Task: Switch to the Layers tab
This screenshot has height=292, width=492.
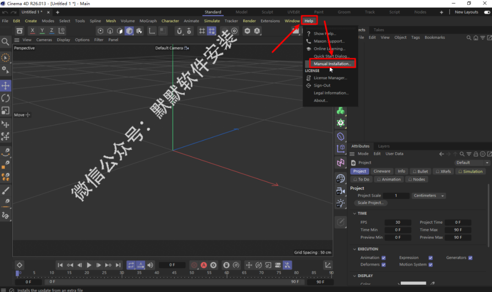Action: click(x=384, y=146)
